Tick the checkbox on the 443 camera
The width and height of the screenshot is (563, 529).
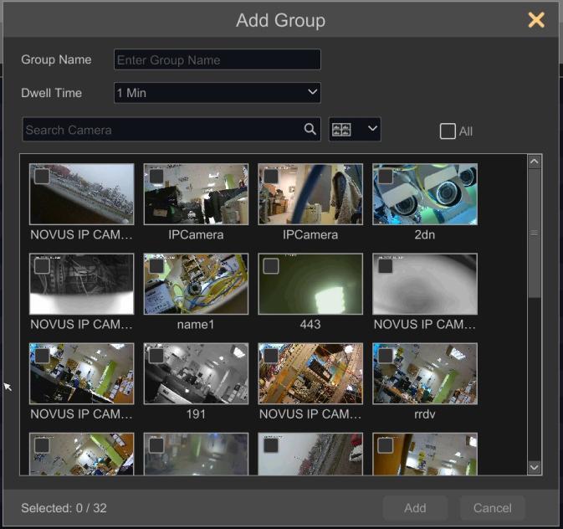(271, 266)
